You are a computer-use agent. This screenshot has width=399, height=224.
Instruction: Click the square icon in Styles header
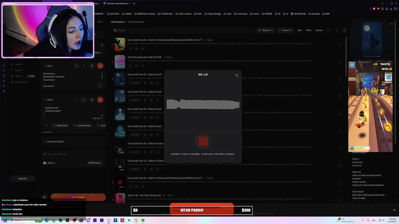click(83, 100)
